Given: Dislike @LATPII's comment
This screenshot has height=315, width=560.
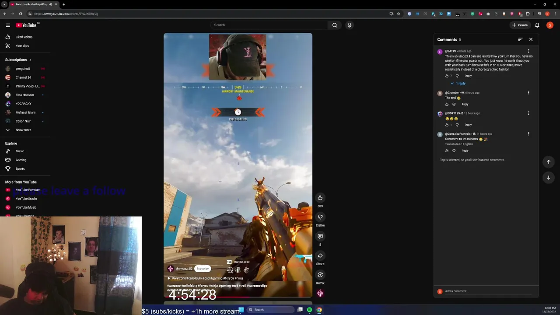Looking at the screenshot, I should tap(457, 76).
